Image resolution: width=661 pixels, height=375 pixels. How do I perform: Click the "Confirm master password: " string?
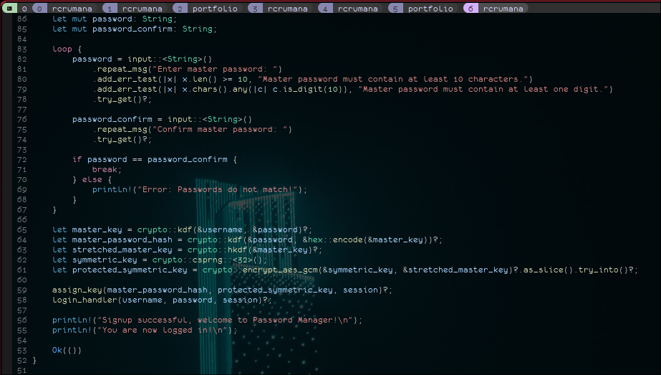pos(220,129)
